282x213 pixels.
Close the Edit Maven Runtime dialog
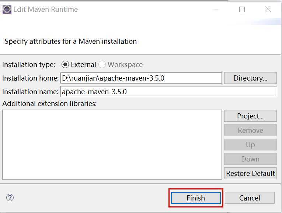pyautogui.click(x=268, y=9)
